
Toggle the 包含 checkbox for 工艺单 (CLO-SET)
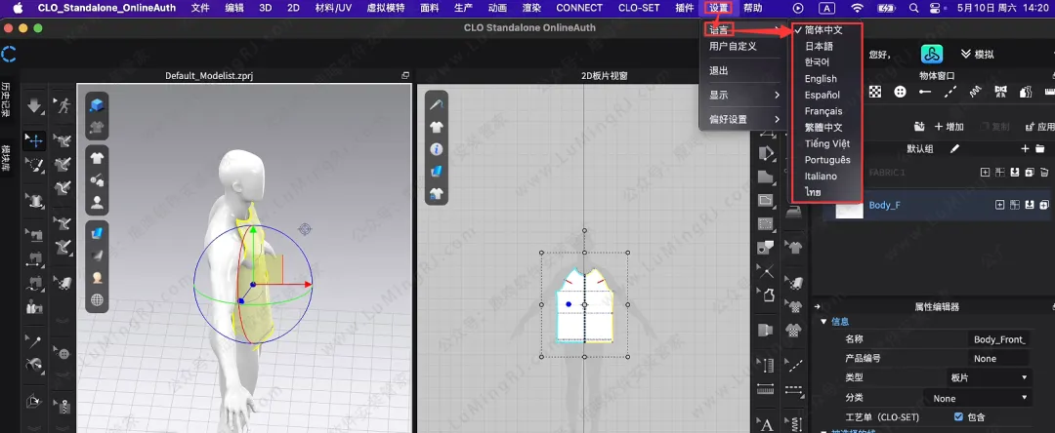[x=959, y=416]
